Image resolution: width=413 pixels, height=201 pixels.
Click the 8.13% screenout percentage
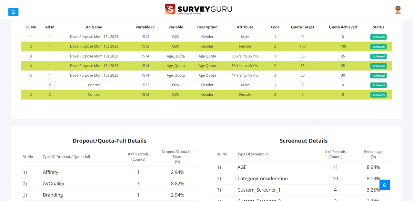click(x=373, y=179)
